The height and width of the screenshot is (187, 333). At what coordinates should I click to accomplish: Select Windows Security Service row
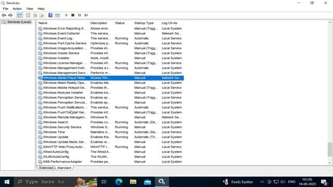coord(111,127)
